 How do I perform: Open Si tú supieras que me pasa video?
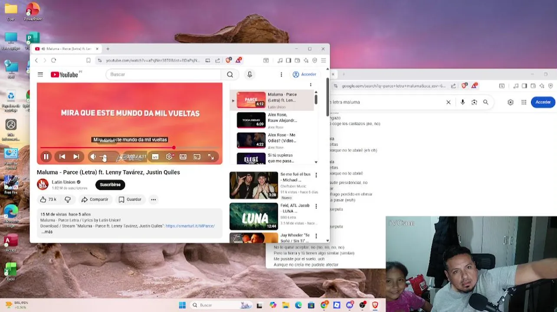point(272,158)
